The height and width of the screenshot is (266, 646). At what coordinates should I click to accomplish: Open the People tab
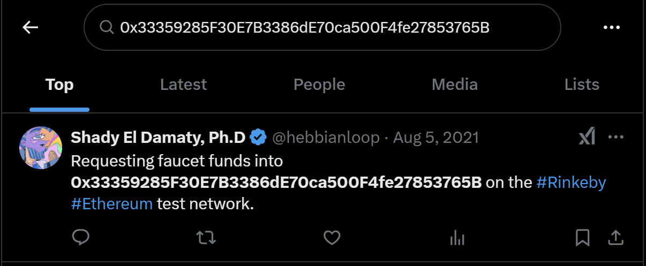[319, 85]
